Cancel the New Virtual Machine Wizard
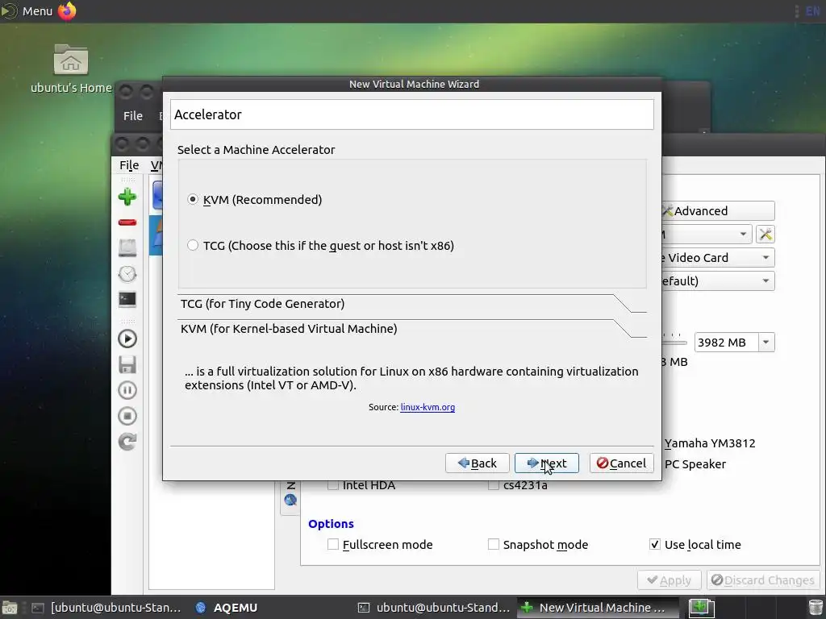Viewport: 826px width, 619px height. coord(622,463)
